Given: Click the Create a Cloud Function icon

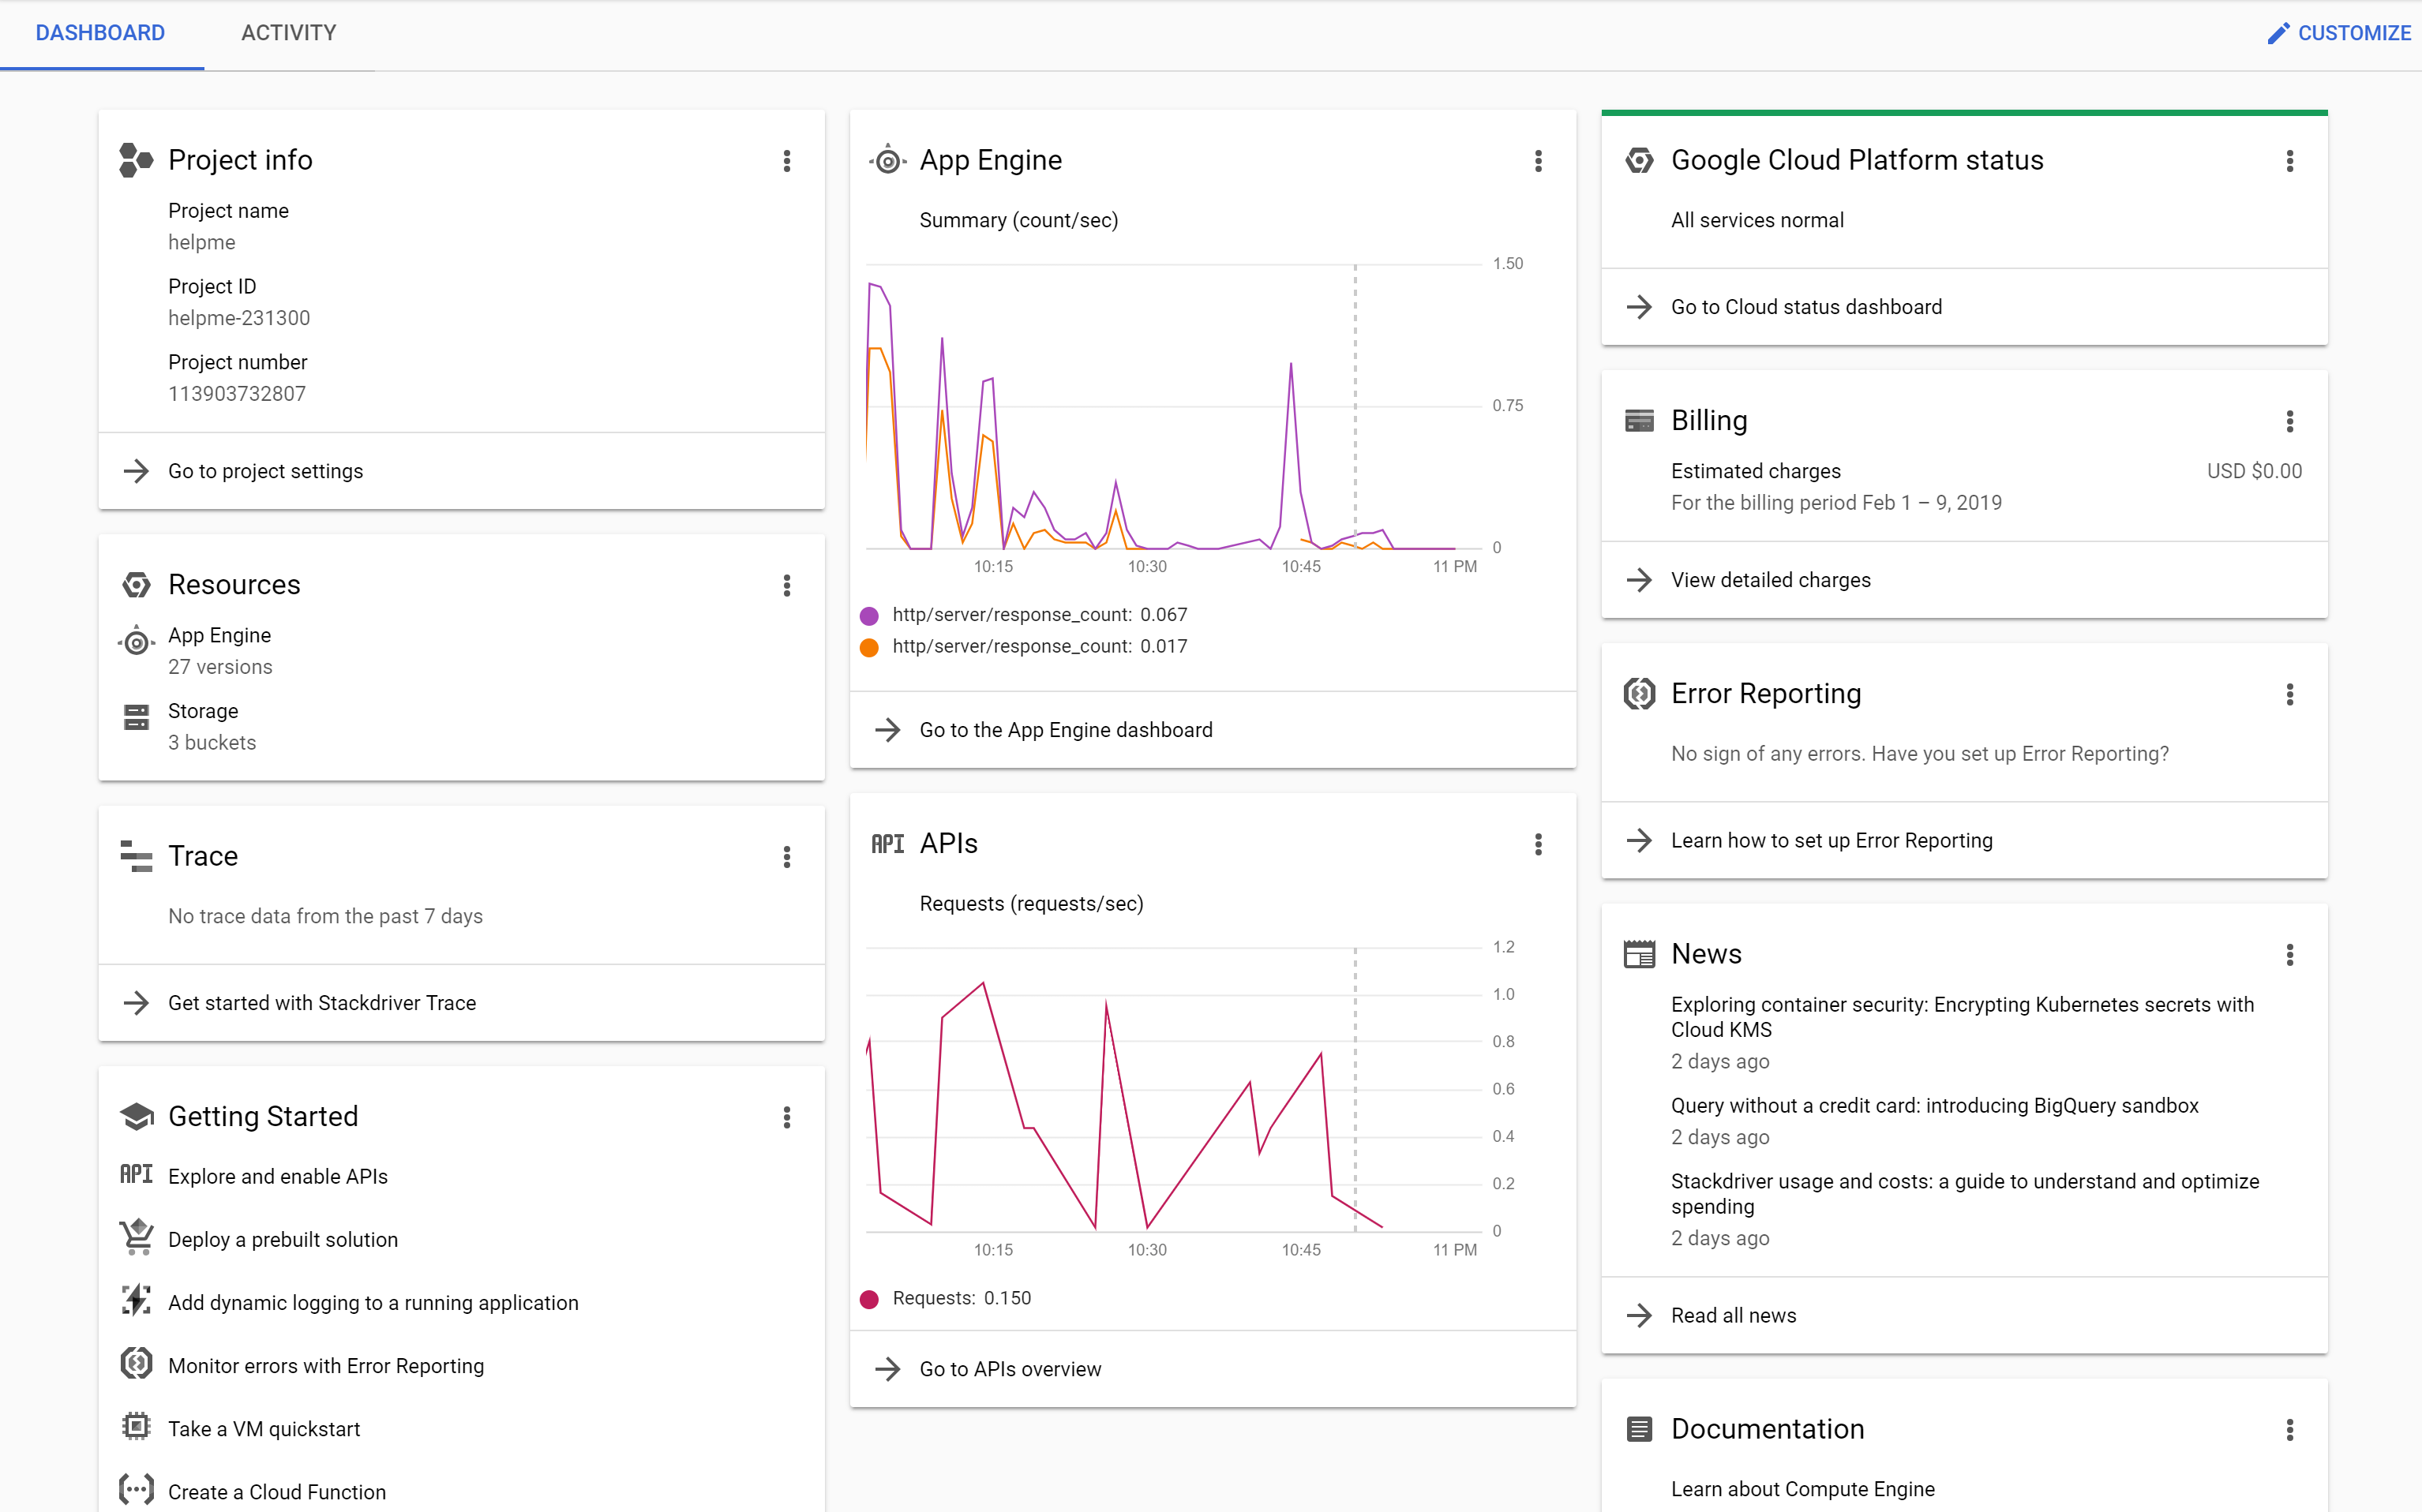Looking at the screenshot, I should click(136, 1490).
